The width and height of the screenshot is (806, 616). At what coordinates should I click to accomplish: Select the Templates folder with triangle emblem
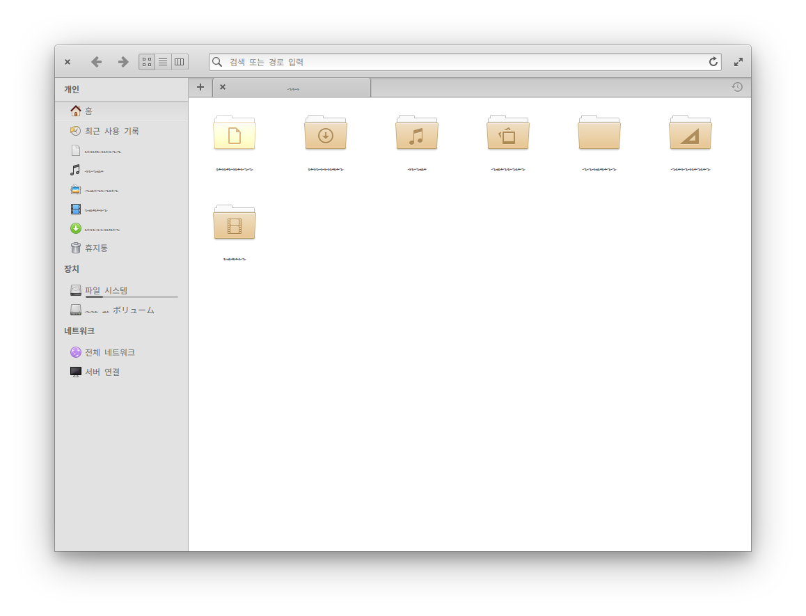[x=690, y=133]
